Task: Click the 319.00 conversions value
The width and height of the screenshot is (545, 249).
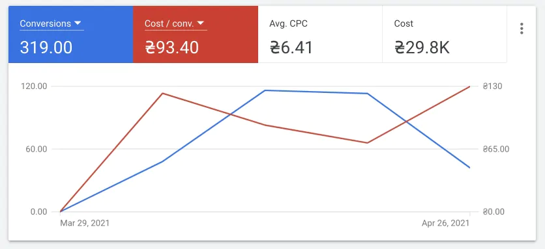Action: (x=46, y=47)
